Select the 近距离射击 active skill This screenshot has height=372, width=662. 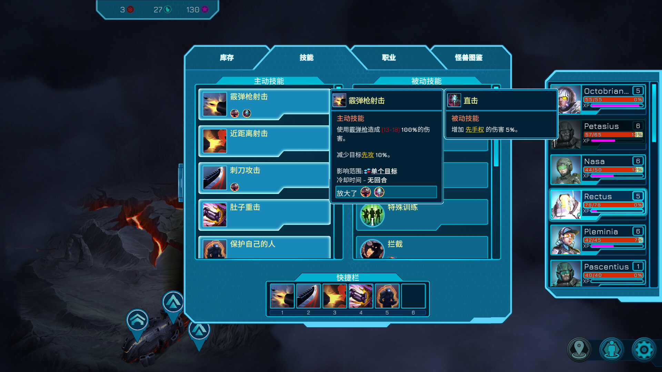(264, 141)
